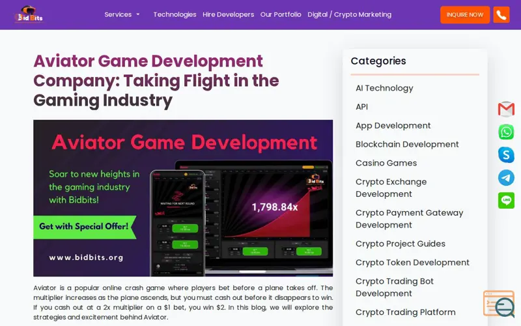
Task: Open Crypto Trading Platform category
Action: click(x=405, y=312)
